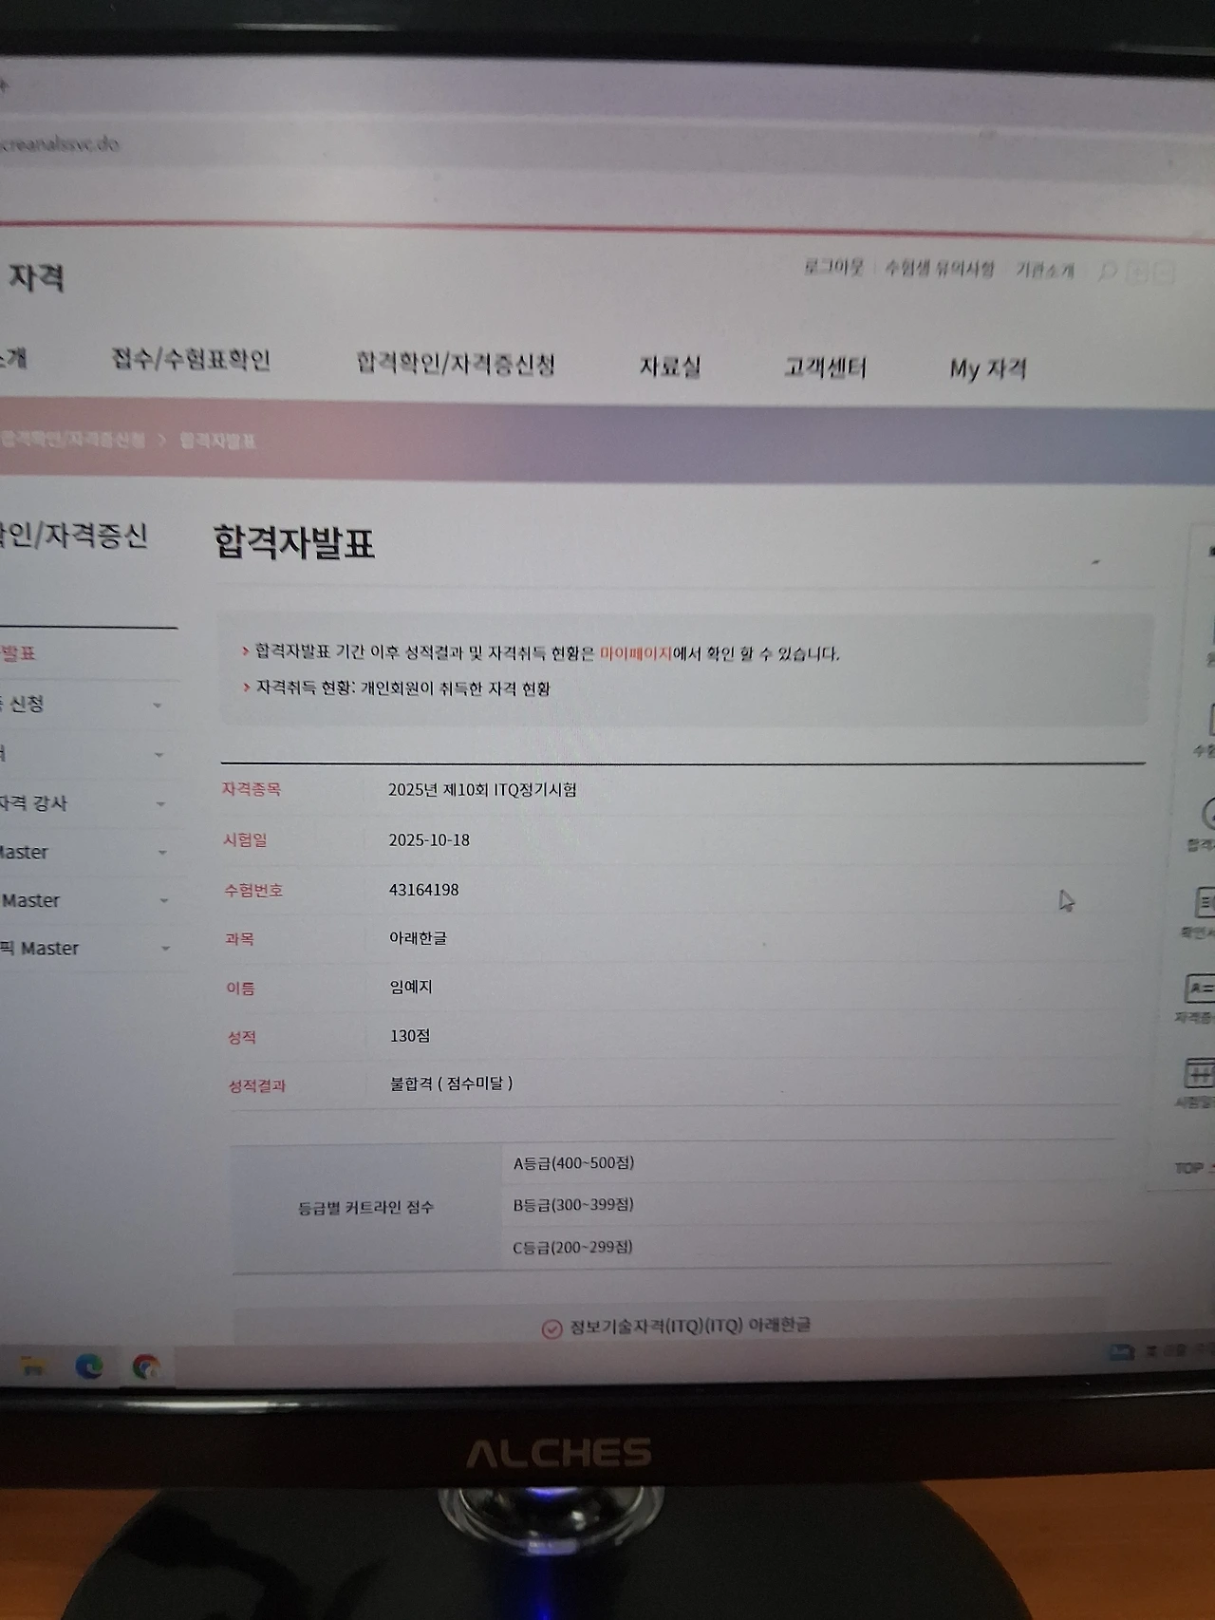Click the search magnifier icon in header
1215x1620 pixels.
click(x=1107, y=272)
